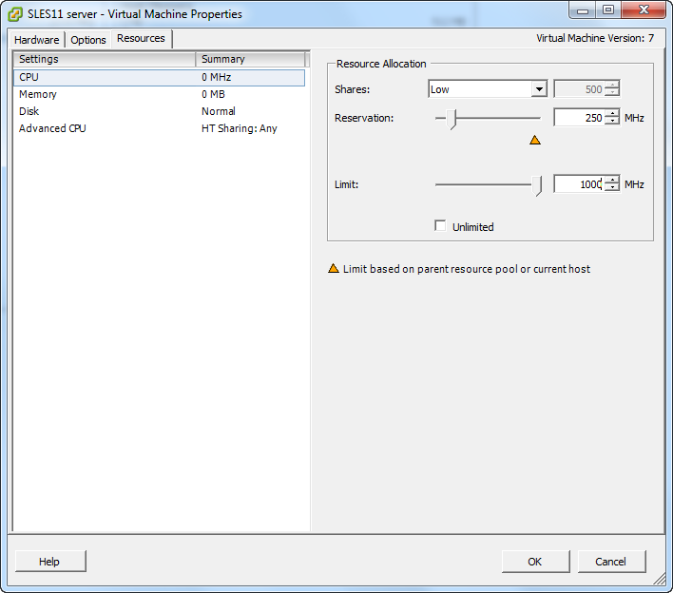673x593 pixels.
Task: Click the 'HT Sharing: Any' summary text
Action: [240, 128]
